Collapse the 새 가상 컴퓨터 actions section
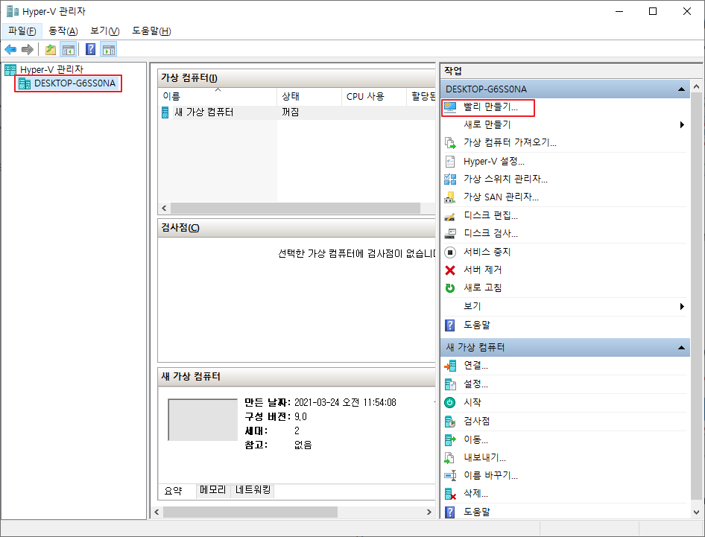Viewport: 705px width, 537px height. tap(681, 347)
